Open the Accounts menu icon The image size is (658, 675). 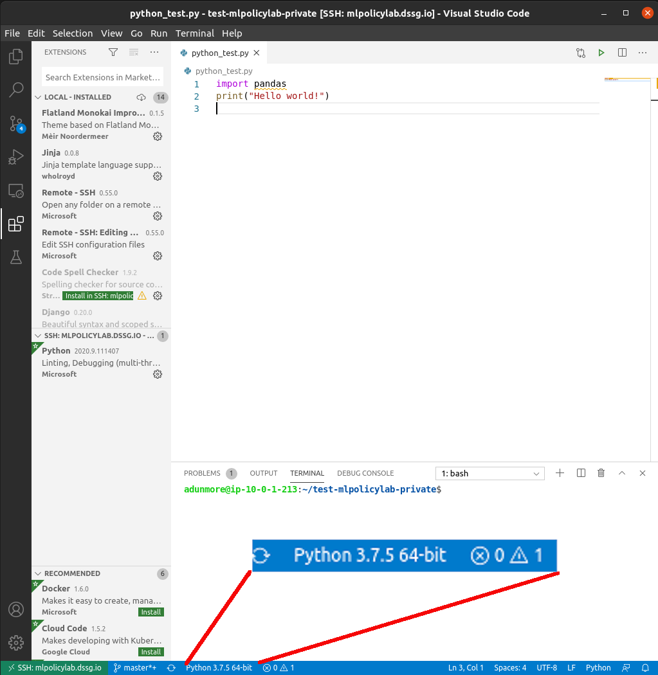(16, 609)
